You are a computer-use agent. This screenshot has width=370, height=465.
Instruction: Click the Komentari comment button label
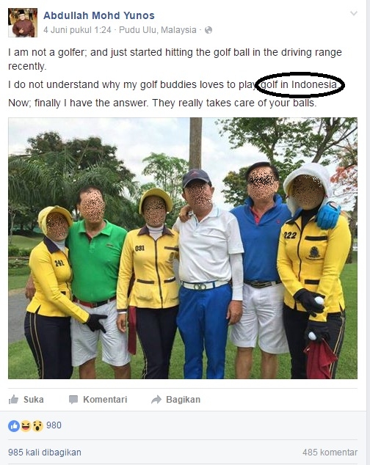coord(105,400)
